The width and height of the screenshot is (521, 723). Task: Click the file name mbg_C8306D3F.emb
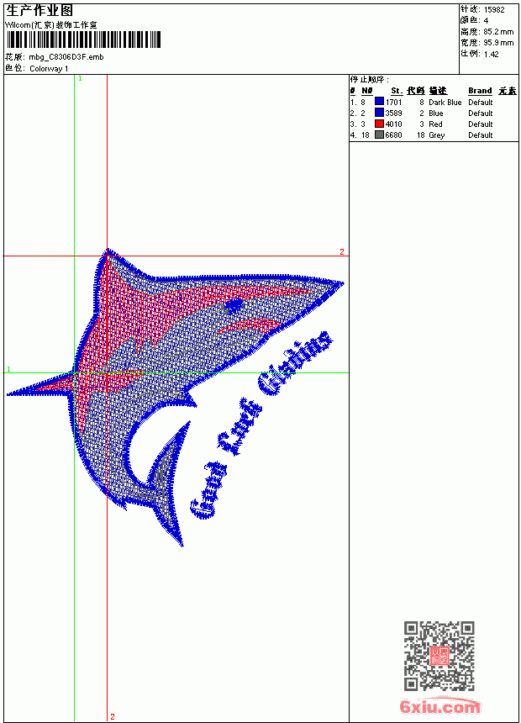pos(66,57)
